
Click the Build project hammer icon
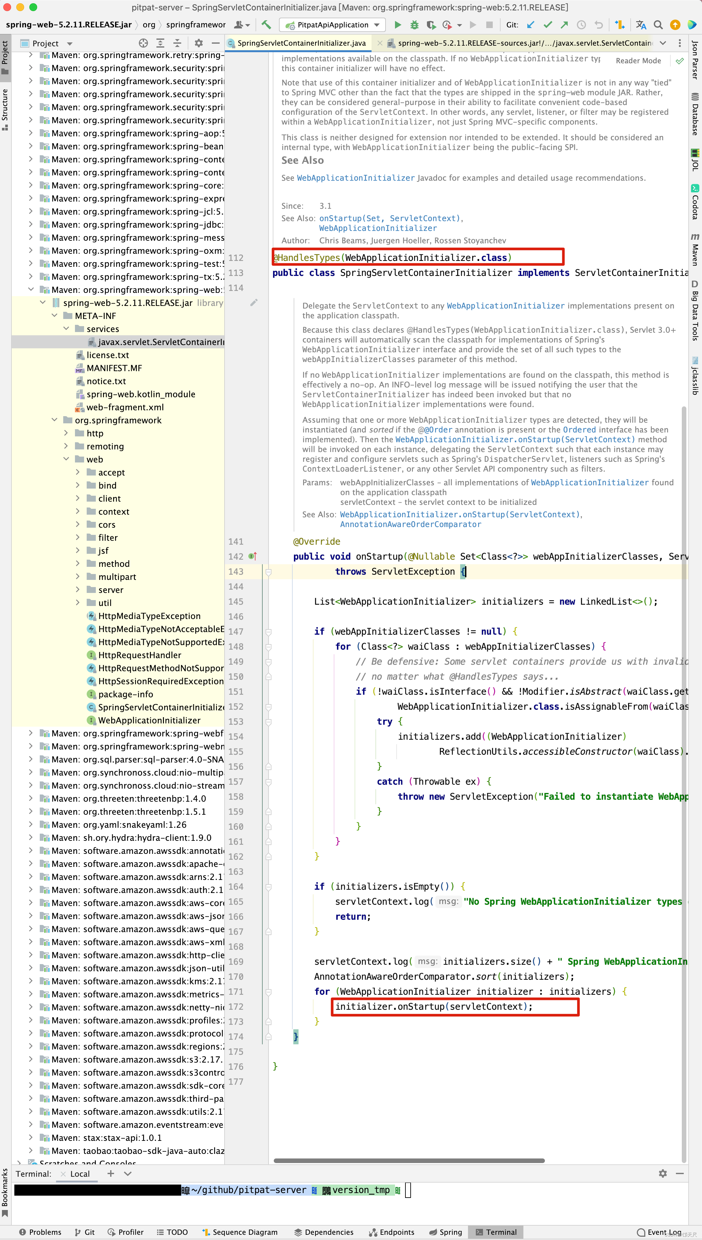tap(266, 24)
